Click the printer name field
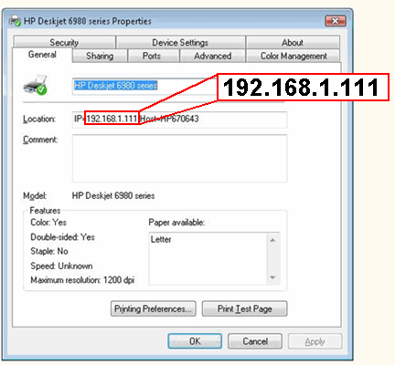The height and width of the screenshot is (365, 395). click(144, 86)
